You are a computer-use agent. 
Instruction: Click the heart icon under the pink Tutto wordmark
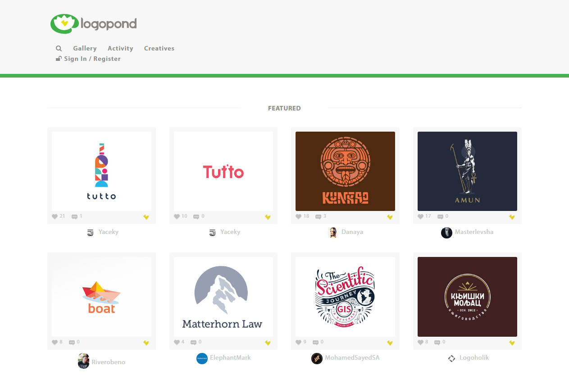(177, 216)
